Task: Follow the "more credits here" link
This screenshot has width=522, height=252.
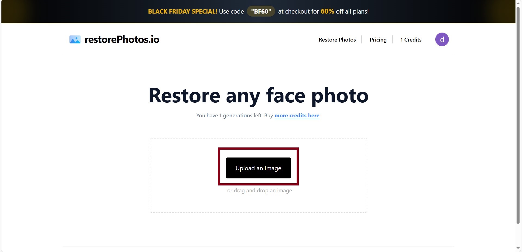Action: point(297,115)
